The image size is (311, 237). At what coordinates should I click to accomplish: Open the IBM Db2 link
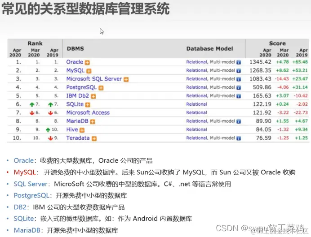78,96
